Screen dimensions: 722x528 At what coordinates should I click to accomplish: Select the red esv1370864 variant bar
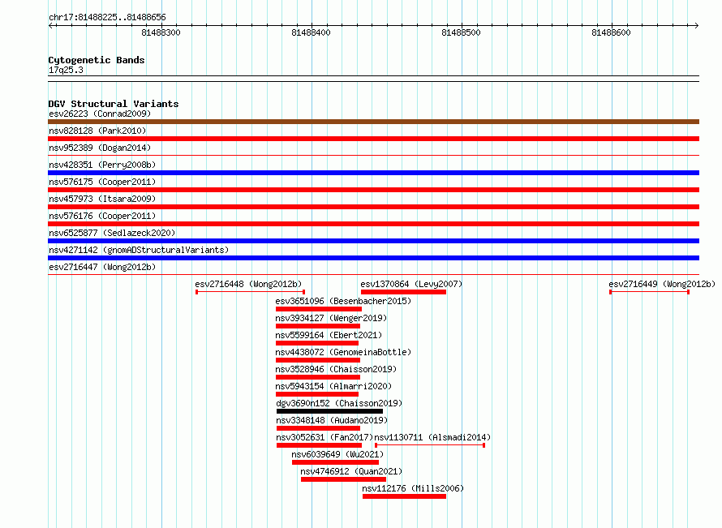click(403, 292)
